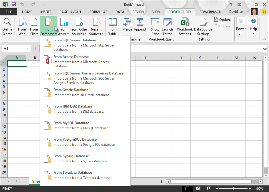Open the Recent Sources list
Image resolution: width=269 pixels, height=192 pixels.
(x=96, y=27)
